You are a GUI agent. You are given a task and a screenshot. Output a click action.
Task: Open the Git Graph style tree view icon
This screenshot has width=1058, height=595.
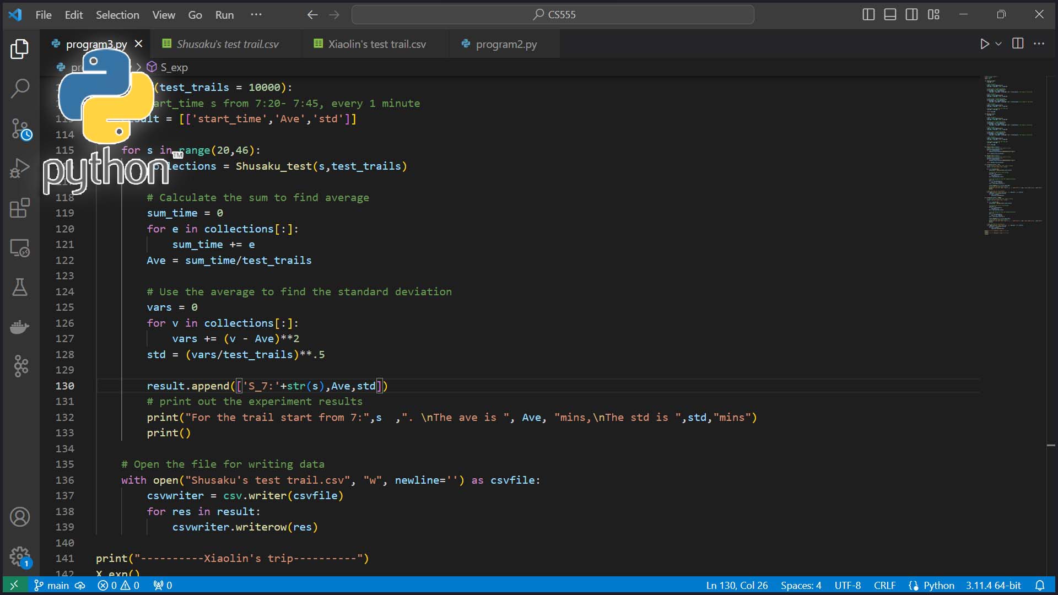click(x=20, y=366)
